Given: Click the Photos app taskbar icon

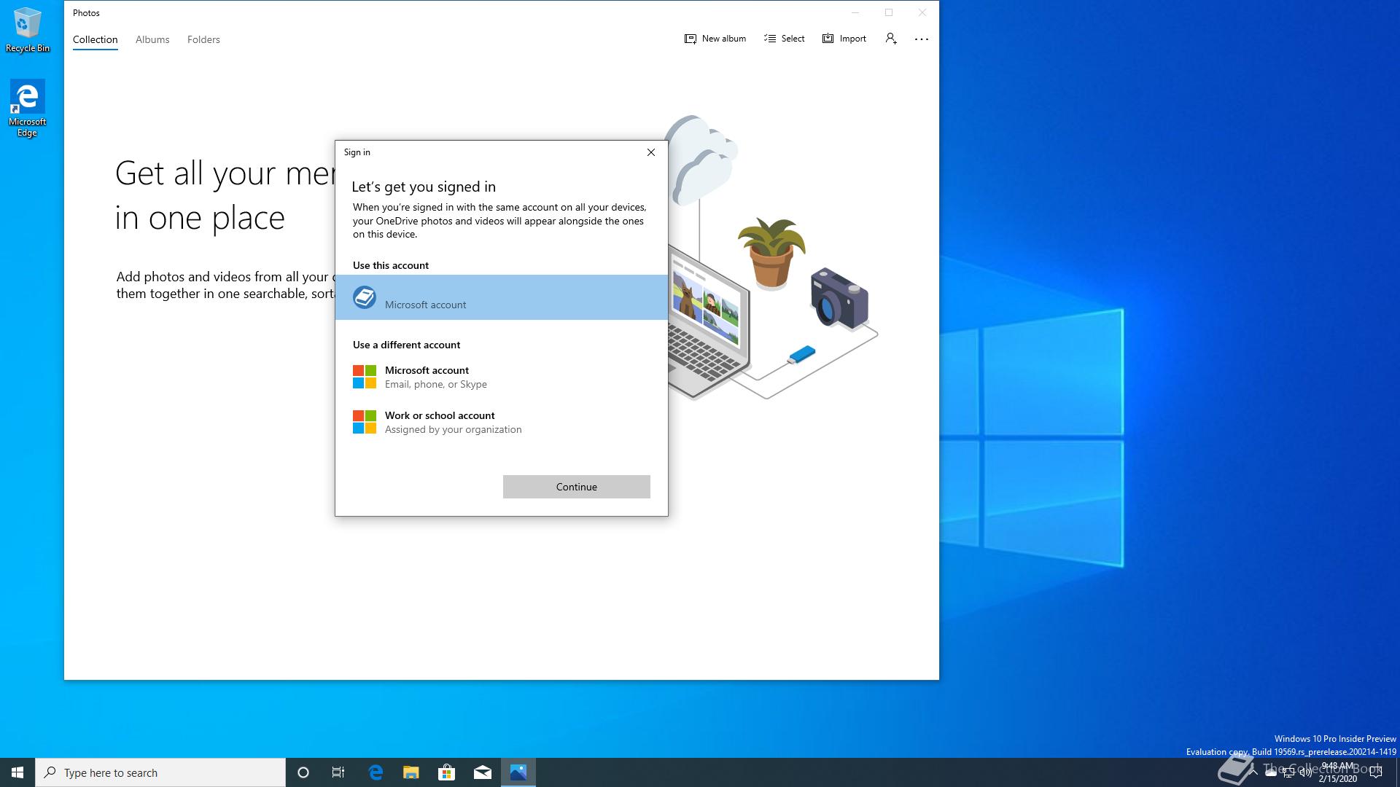Looking at the screenshot, I should click(518, 772).
